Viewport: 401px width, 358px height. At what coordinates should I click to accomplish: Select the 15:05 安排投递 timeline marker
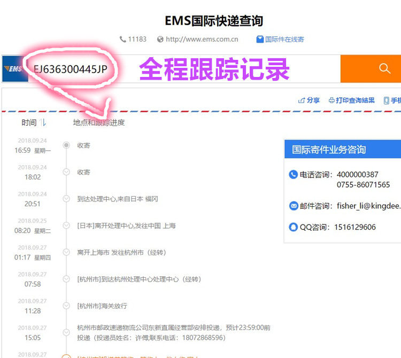66,332
